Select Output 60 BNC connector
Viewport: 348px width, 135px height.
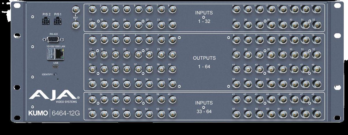point(271,84)
